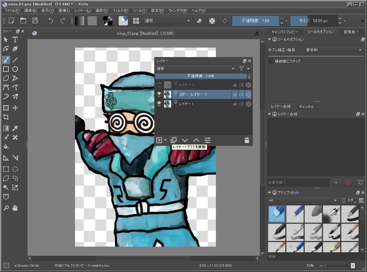This screenshot has width=367, height=272.
Task: Select the Move tool
Action: 15,108
